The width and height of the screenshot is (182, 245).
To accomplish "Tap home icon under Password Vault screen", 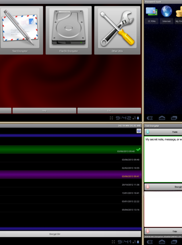I will click(162, 118).
